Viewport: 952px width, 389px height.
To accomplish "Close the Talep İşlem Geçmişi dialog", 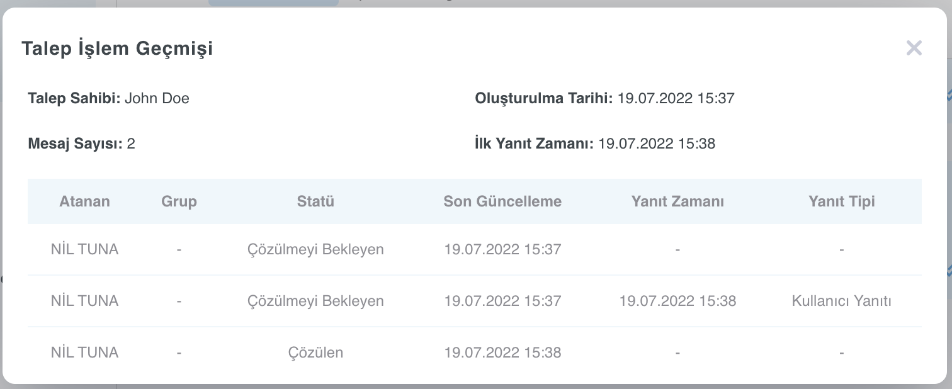I will click(914, 48).
